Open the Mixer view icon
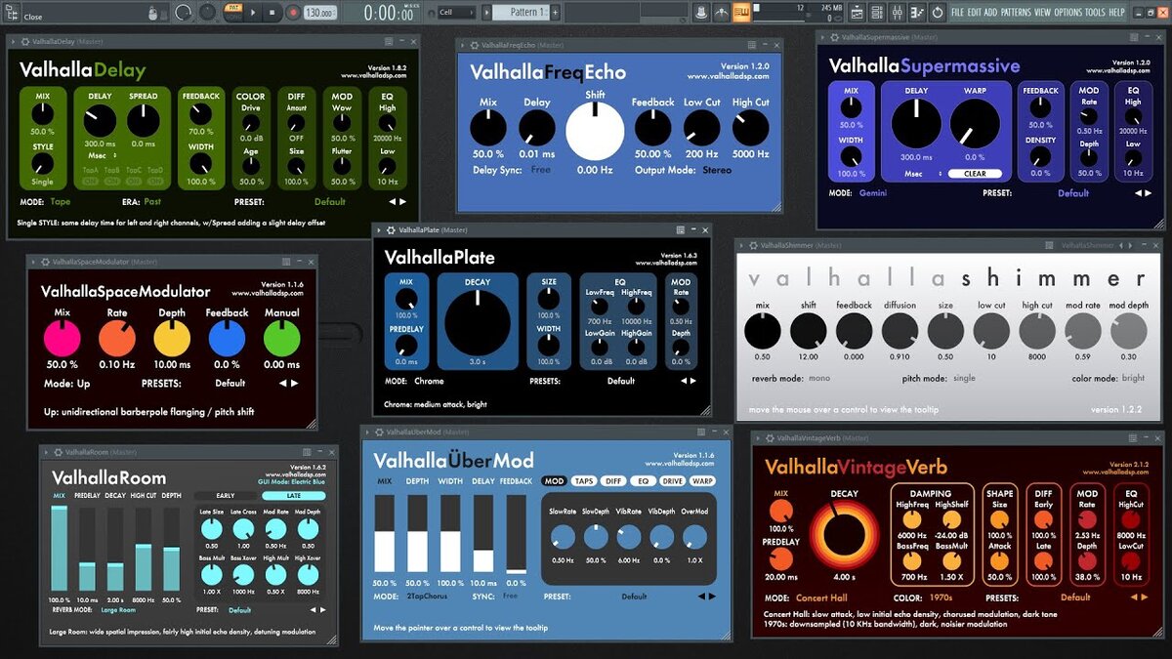The image size is (1172, 659). pyautogui.click(x=897, y=13)
